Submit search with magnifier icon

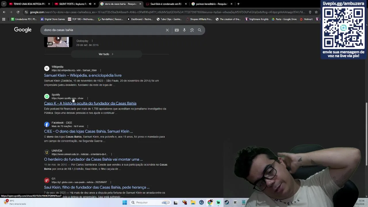(x=200, y=30)
